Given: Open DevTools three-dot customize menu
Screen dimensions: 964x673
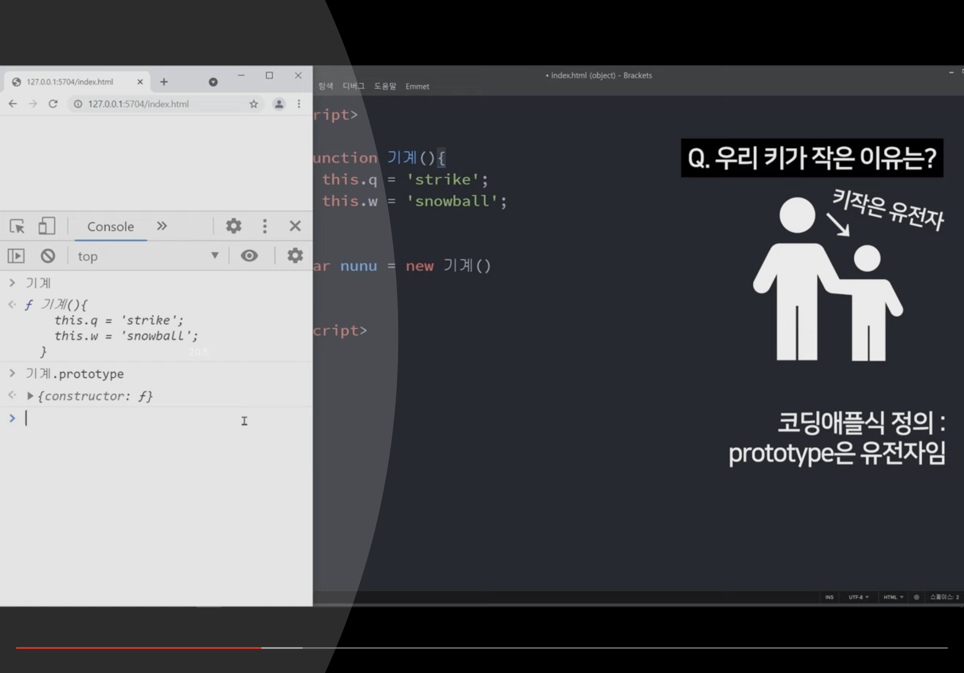Looking at the screenshot, I should (264, 226).
